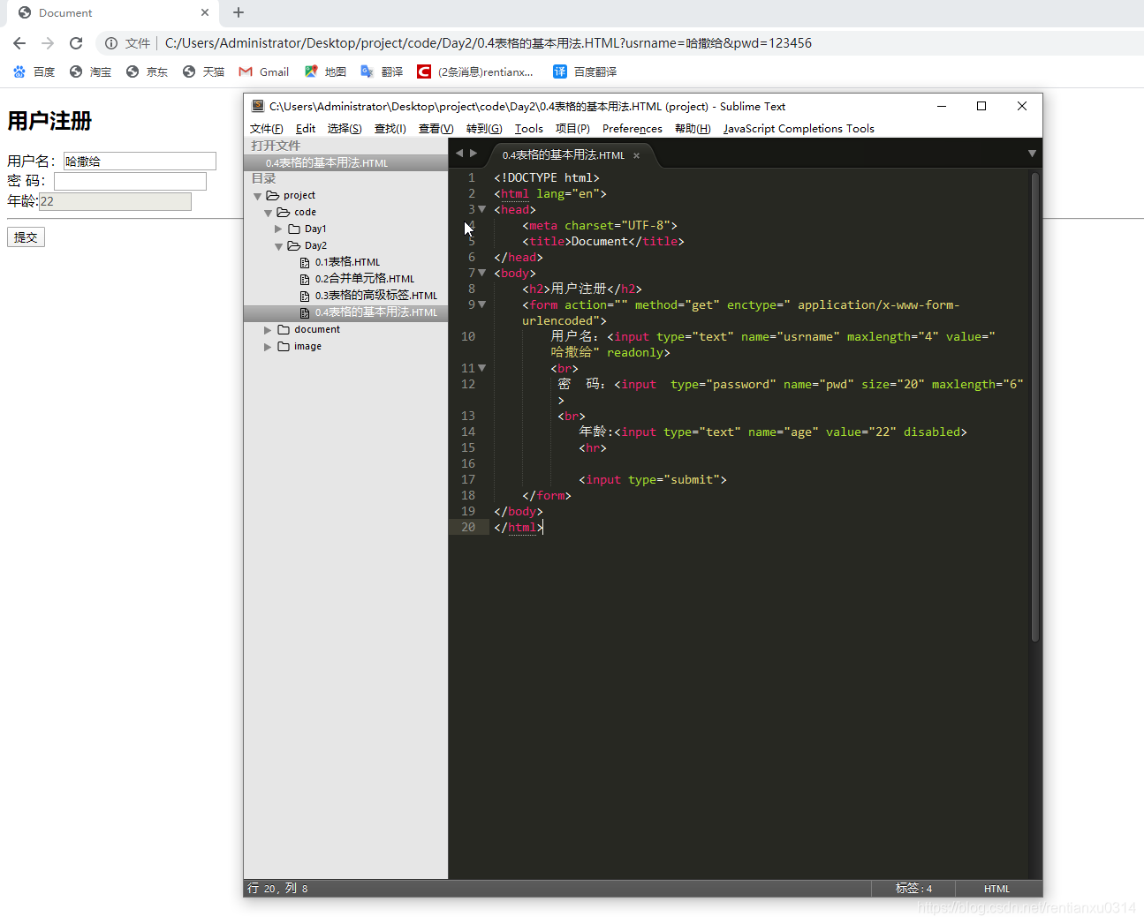Click line number 20 in the gutter
The width and height of the screenshot is (1144, 924).
point(468,528)
